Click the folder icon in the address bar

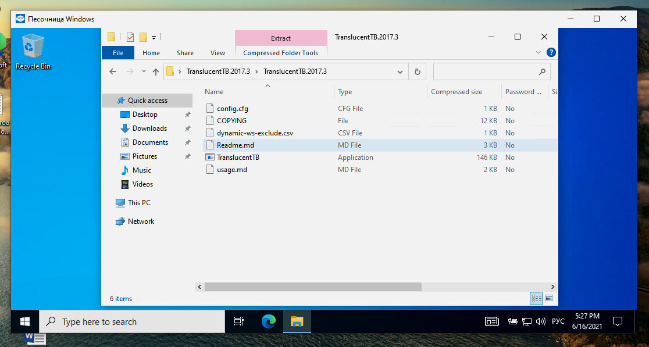(x=170, y=71)
